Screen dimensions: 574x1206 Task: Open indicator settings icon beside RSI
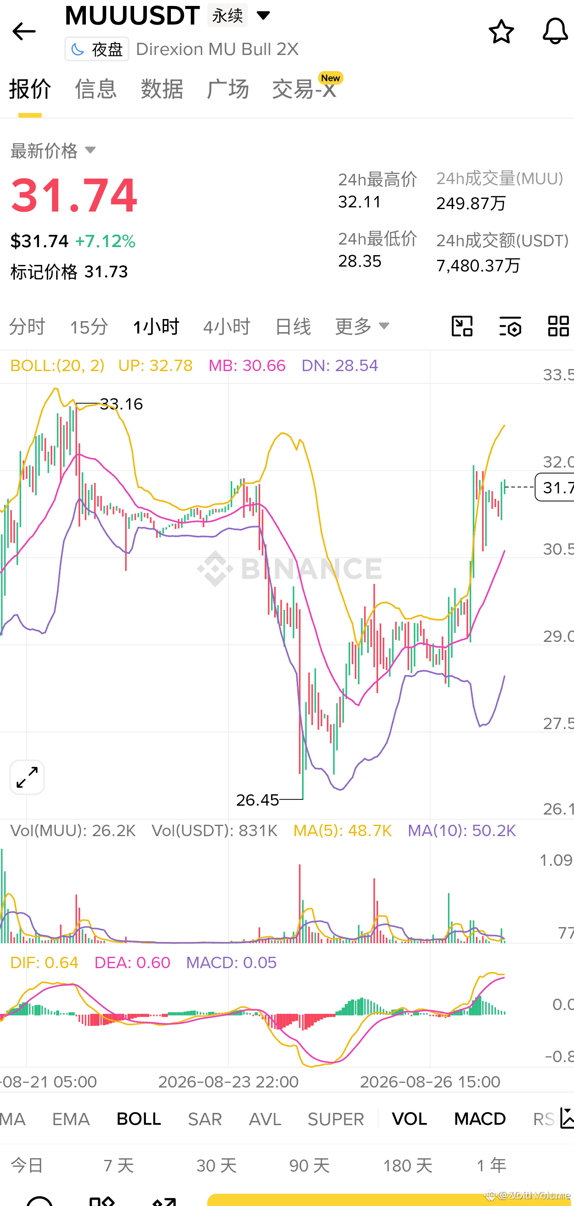point(566,1119)
